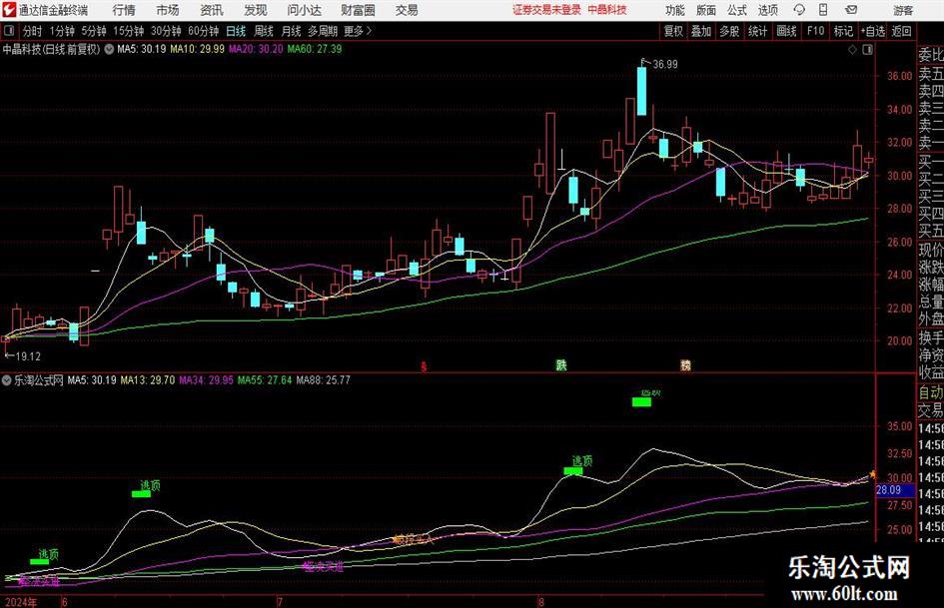Click the 复权 toolbar button
The width and height of the screenshot is (944, 608).
(673, 31)
